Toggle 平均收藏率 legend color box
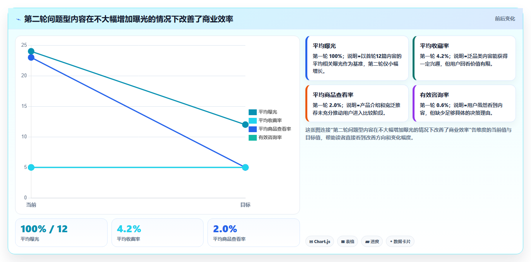The image size is (531, 262). point(253,121)
